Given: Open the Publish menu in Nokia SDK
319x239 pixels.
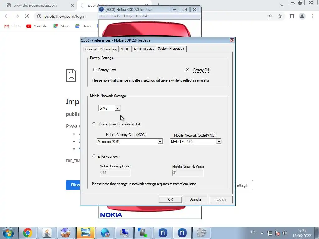Looking at the screenshot, I should [142, 16].
